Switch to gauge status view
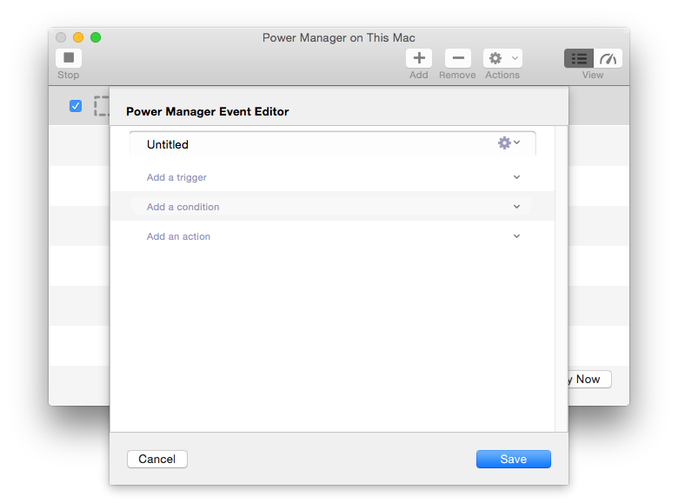 pyautogui.click(x=608, y=58)
